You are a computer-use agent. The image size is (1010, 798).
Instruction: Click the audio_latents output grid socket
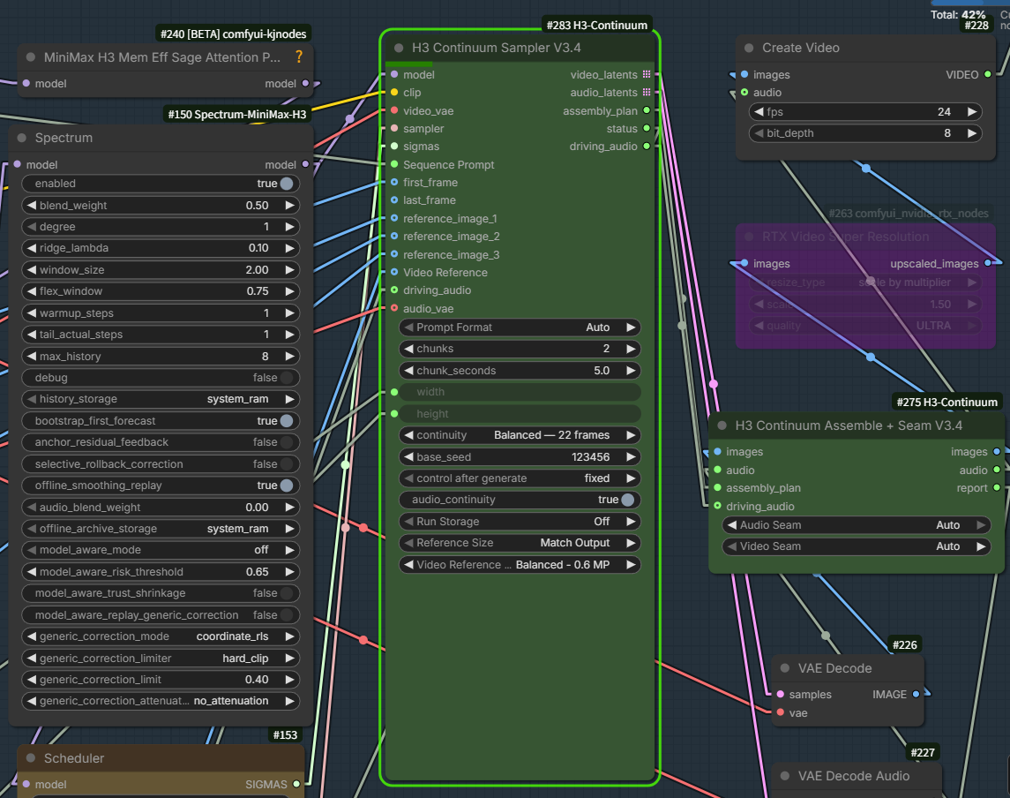647,93
